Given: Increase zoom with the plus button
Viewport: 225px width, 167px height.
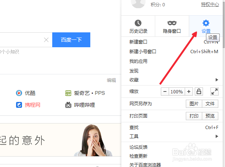Looking at the screenshot, I should [189, 91].
